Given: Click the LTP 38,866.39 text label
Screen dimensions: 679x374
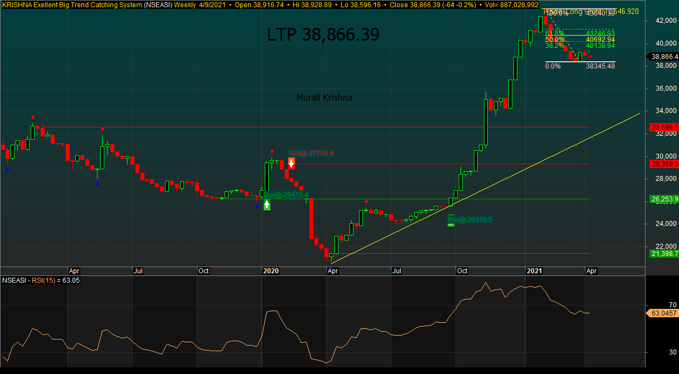Looking at the screenshot, I should click(x=323, y=35).
